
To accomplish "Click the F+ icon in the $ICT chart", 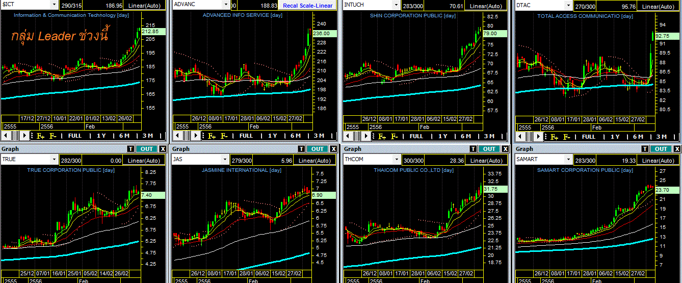I will (40, 136).
